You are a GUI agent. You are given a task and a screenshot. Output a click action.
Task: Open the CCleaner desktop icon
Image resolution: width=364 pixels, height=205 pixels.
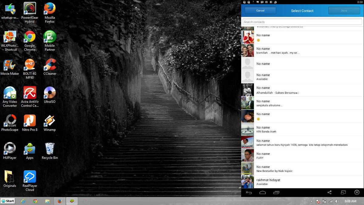coord(50,67)
